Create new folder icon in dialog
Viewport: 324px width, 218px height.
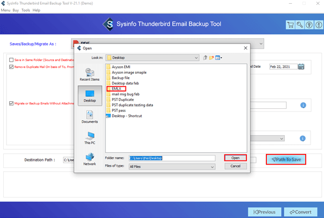pyautogui.click(x=211, y=58)
